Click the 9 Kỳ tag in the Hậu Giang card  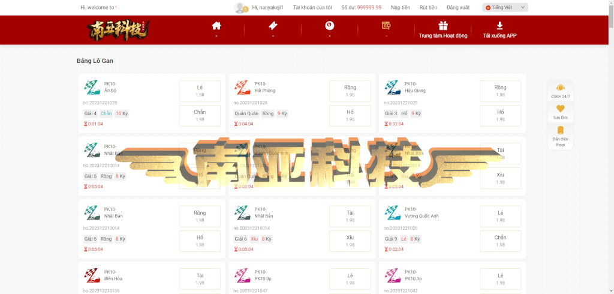(416, 113)
